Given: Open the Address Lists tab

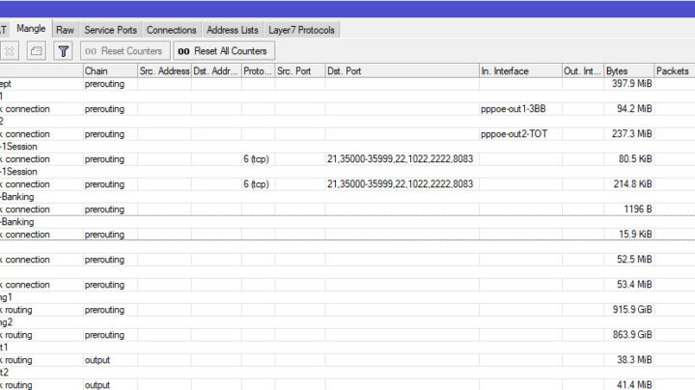Looking at the screenshot, I should click(x=233, y=30).
